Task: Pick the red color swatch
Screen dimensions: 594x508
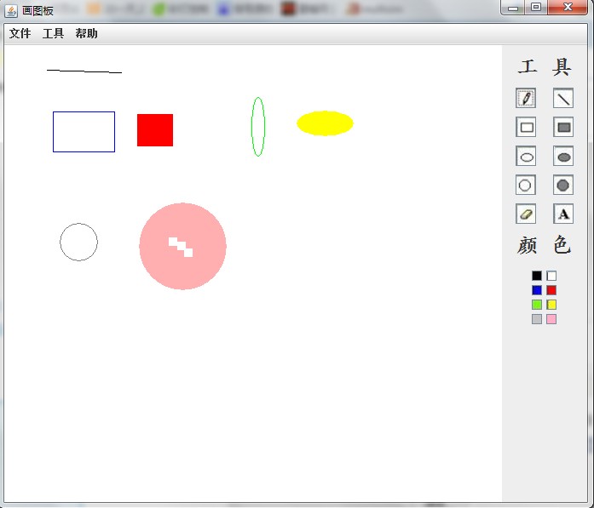Action: 551,290
